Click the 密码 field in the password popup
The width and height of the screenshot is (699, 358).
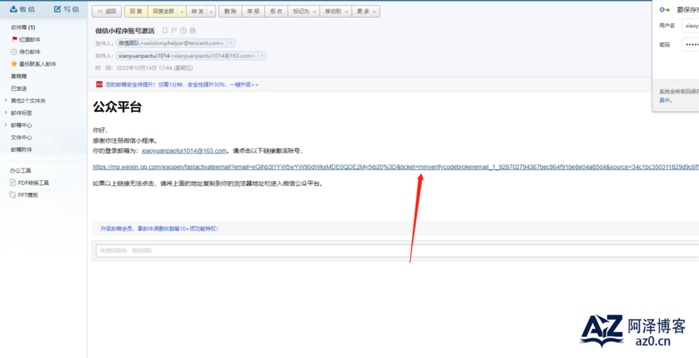[x=691, y=45]
